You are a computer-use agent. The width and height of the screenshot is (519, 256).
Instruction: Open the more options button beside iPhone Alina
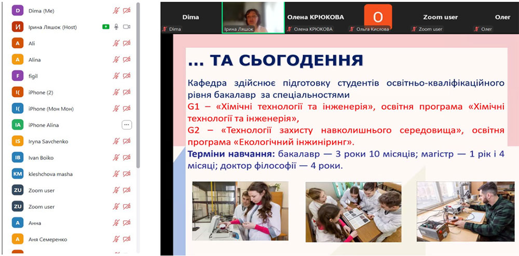(x=127, y=125)
